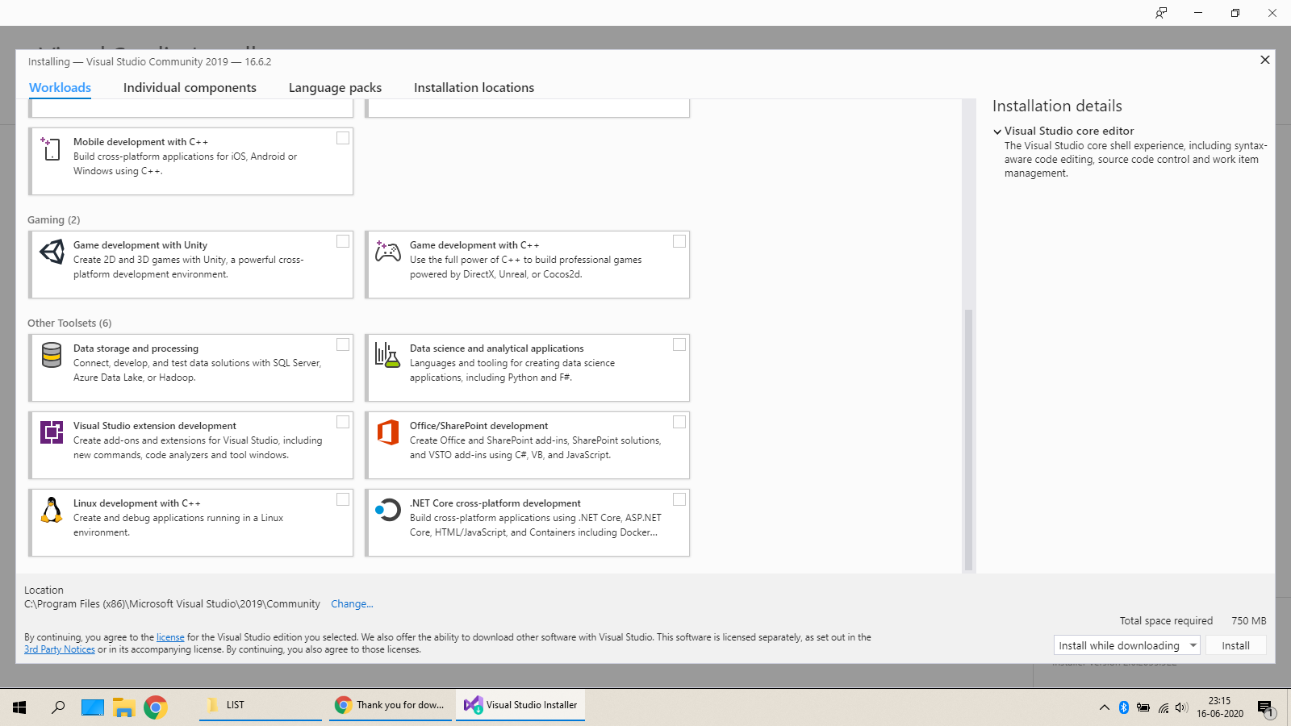Click the workloads list vertical scrollbar thumb
The width and height of the screenshot is (1291, 726).
pos(968,440)
